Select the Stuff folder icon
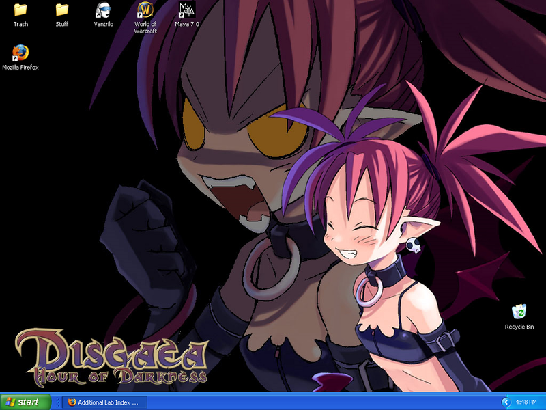This screenshot has width=546, height=410. (x=62, y=10)
